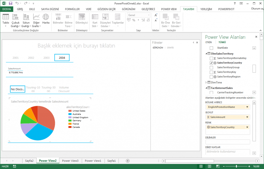Open SalesAmount field dropdown in BOYUT

(247, 117)
